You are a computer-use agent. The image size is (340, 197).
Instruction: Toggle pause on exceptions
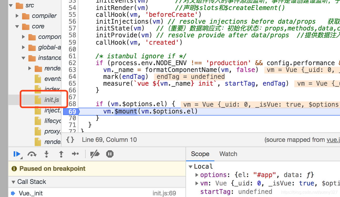point(110,154)
